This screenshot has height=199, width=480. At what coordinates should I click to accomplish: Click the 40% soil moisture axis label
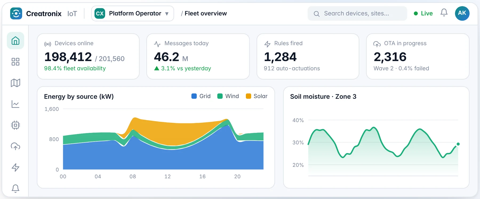[x=298, y=120]
